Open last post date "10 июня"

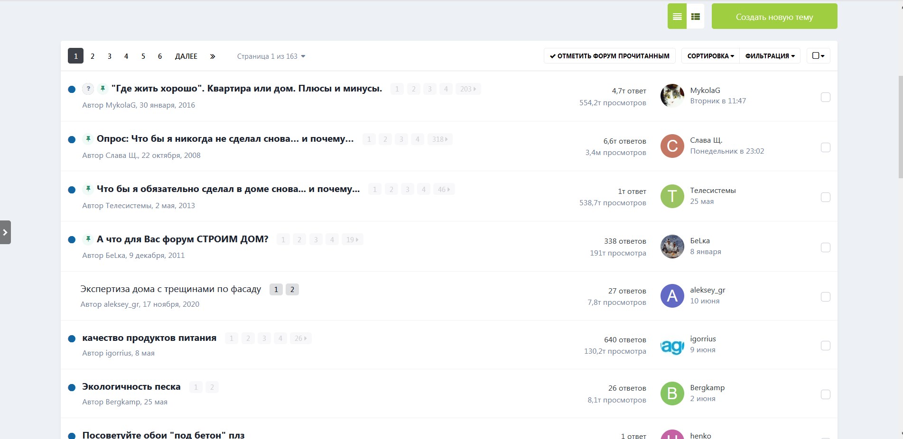(x=705, y=301)
